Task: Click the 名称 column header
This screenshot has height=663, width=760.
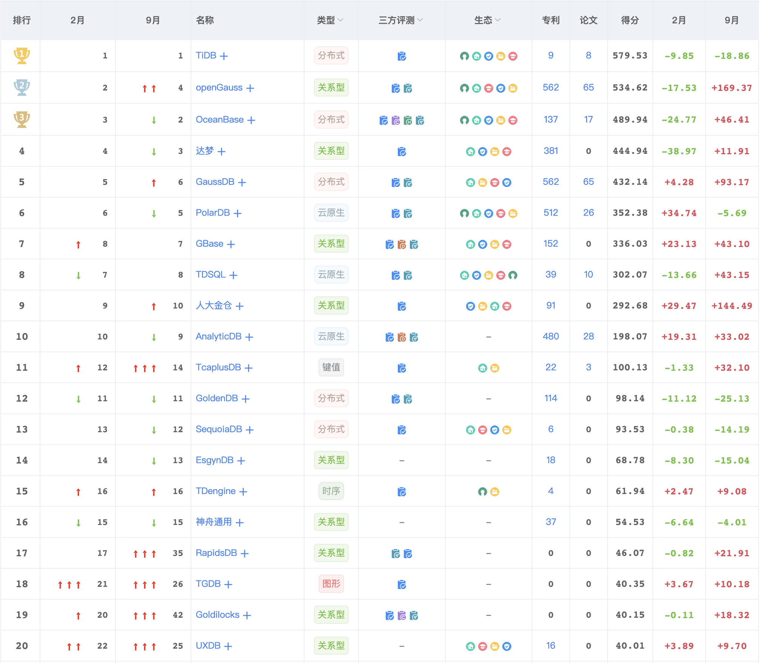Action: coord(205,20)
